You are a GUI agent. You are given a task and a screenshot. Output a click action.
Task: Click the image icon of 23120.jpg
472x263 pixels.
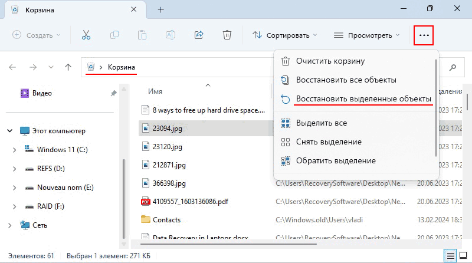coord(146,147)
